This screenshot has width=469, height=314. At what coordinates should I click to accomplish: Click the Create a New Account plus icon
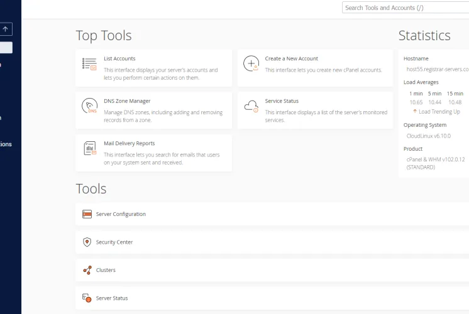(x=251, y=63)
